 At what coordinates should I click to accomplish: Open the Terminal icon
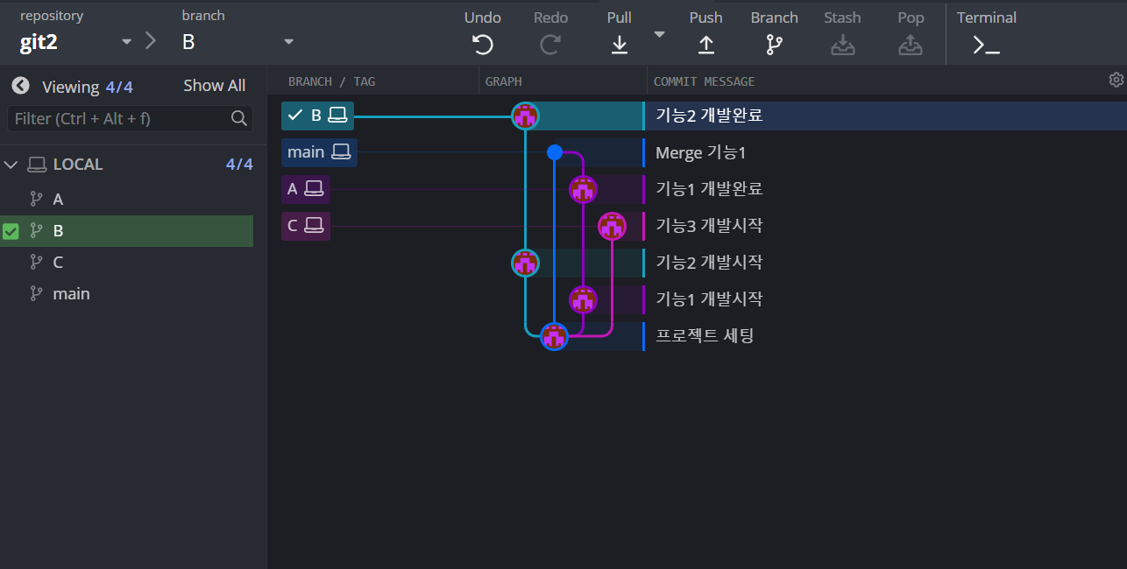986,46
